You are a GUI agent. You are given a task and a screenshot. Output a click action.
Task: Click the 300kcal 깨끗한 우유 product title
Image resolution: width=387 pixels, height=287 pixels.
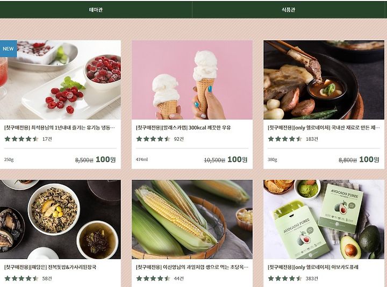(x=183, y=127)
